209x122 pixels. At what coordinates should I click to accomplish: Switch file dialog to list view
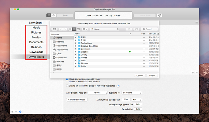[74, 29]
